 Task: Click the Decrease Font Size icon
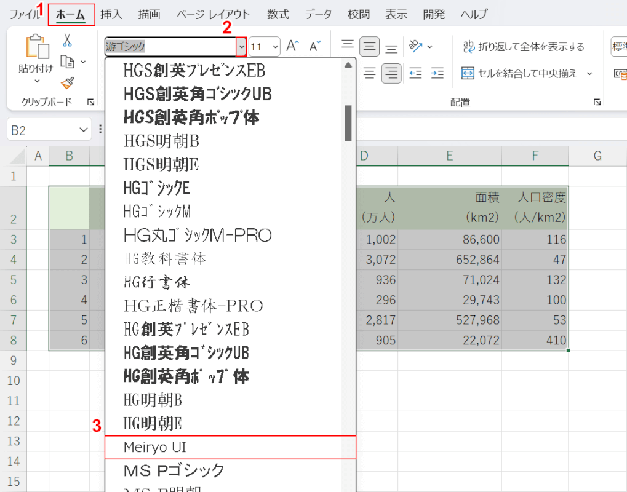click(314, 45)
